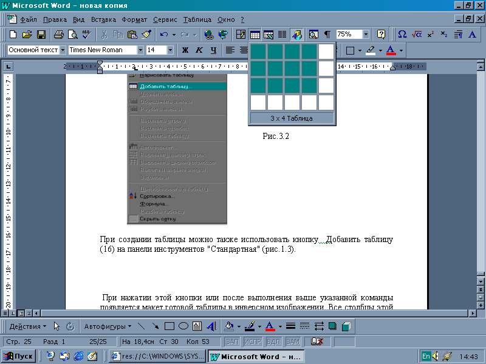The width and height of the screenshot is (486, 364).
Task: Open the Формат menu
Action: [134, 19]
